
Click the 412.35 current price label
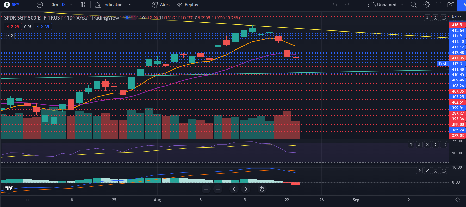point(457,58)
